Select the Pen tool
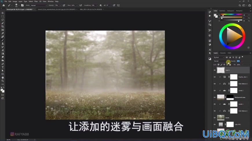This screenshot has height=141, width=252. [3, 64]
